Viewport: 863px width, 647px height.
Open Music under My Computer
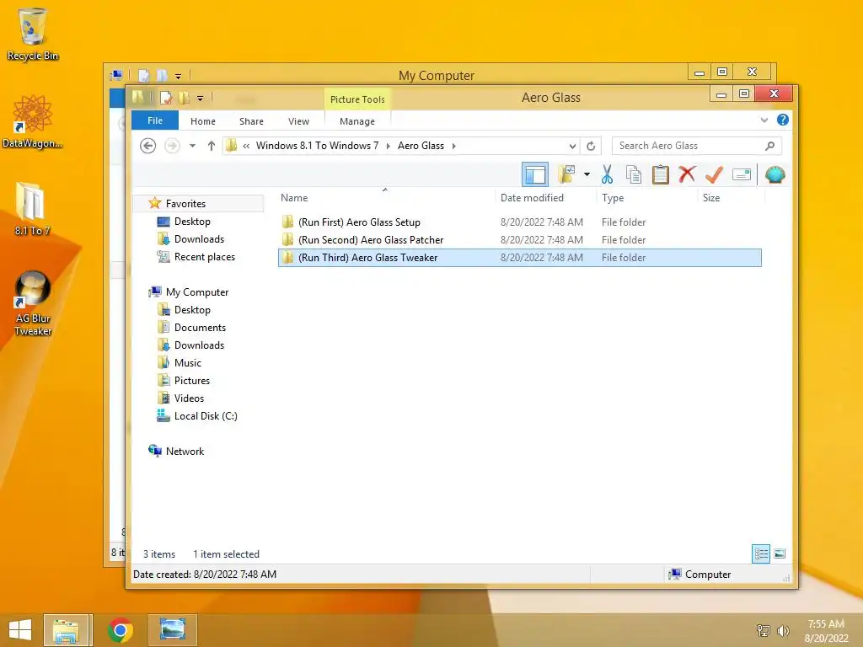point(188,362)
